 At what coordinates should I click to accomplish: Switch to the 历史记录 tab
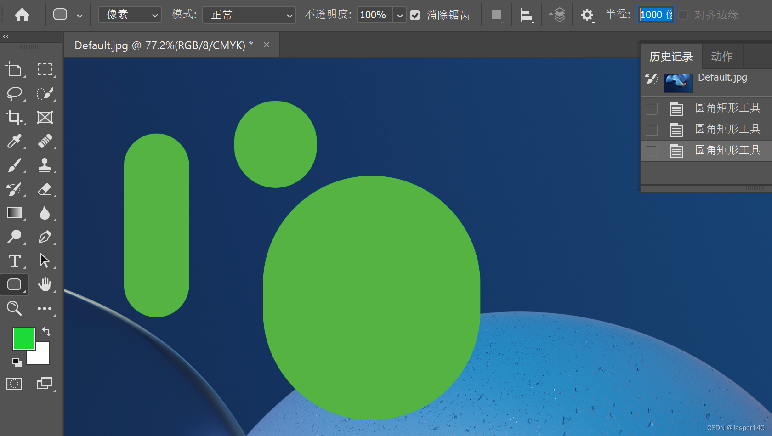click(671, 57)
